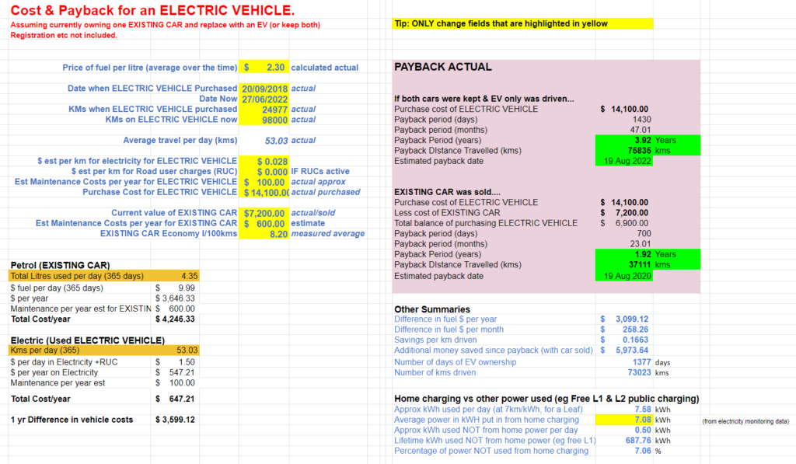The height and width of the screenshot is (464, 796).
Task: Select the 'actual purchased' note
Action: pyautogui.click(x=326, y=193)
